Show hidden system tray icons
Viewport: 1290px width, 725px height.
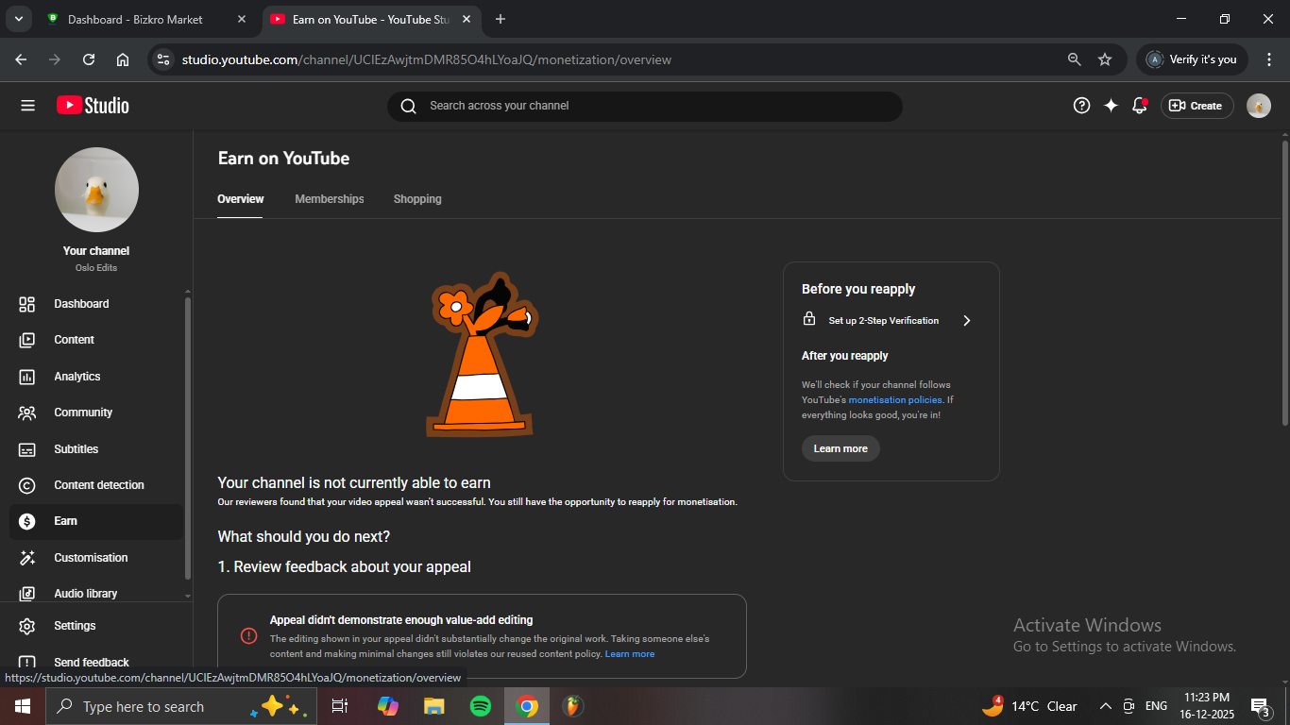click(1105, 706)
